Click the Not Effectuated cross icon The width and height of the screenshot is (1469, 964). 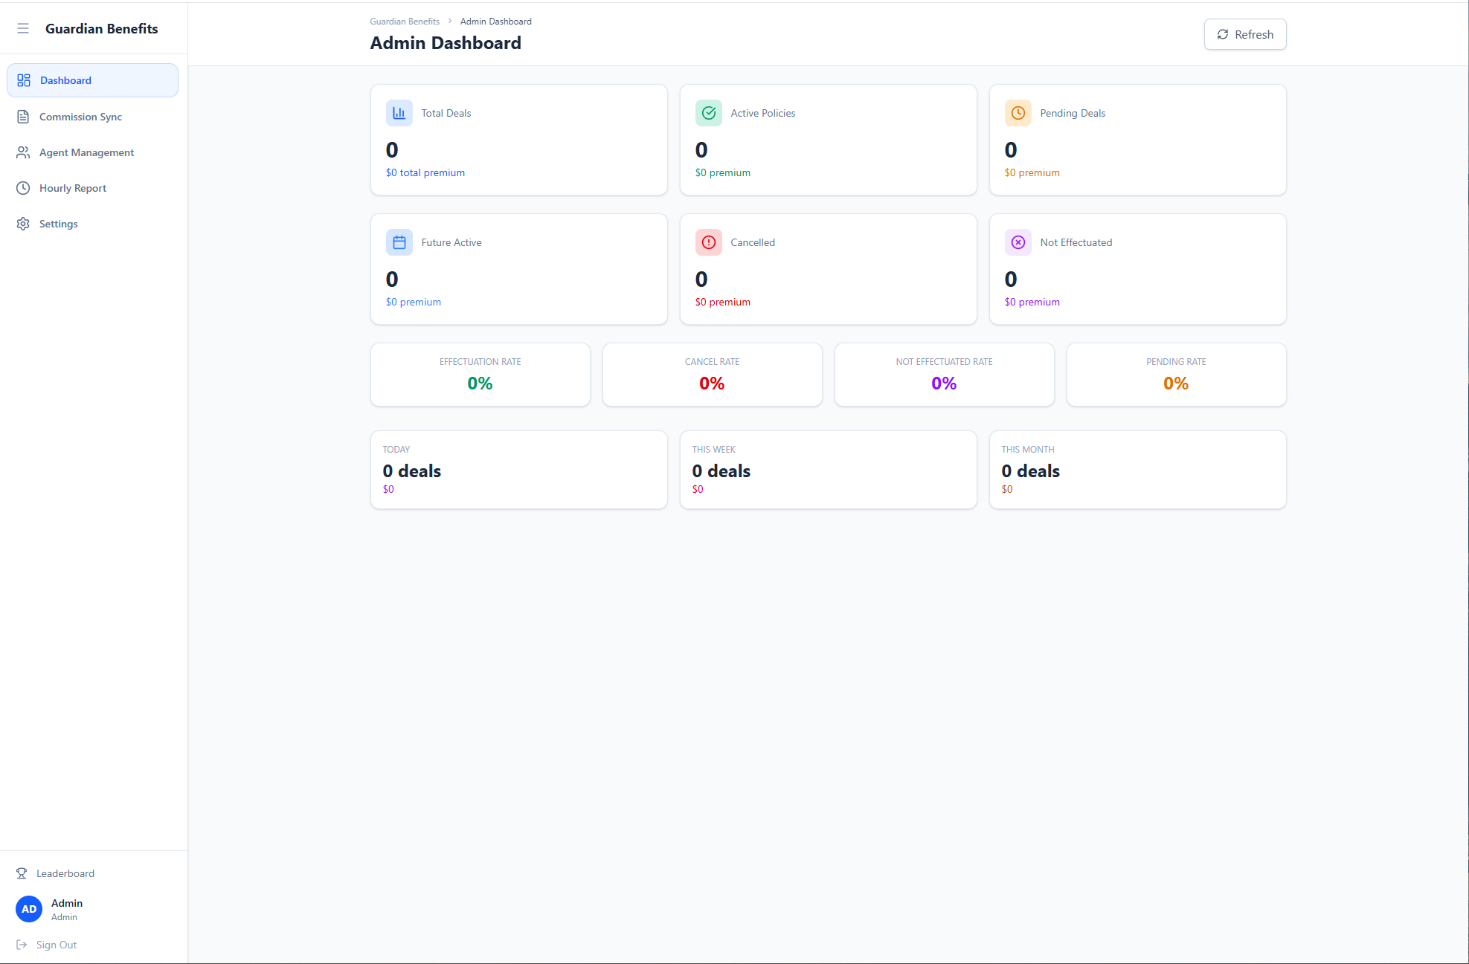click(x=1018, y=242)
